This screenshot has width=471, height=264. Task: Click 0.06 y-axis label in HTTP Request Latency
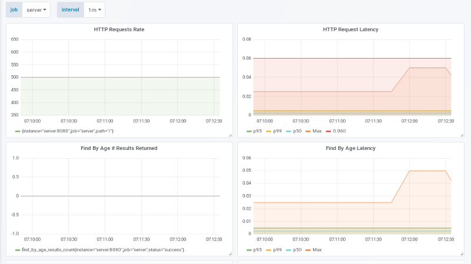point(247,58)
